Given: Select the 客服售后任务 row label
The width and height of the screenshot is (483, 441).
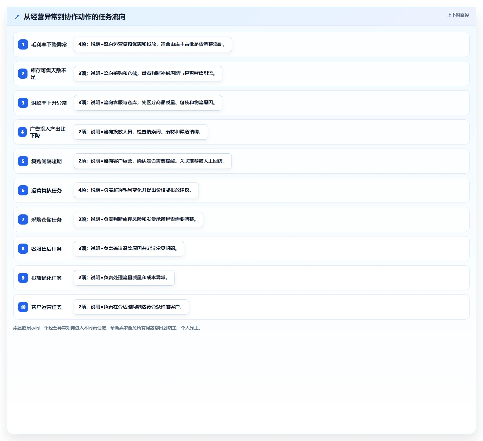Looking at the screenshot, I should click(47, 249).
